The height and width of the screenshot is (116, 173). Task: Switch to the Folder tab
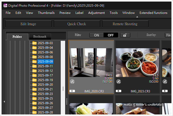click(17, 37)
